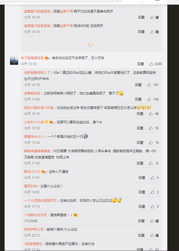The height and width of the screenshot is (251, 179).
Task: Like the 13:44 reply with 18 likes
Action: coord(154,142)
